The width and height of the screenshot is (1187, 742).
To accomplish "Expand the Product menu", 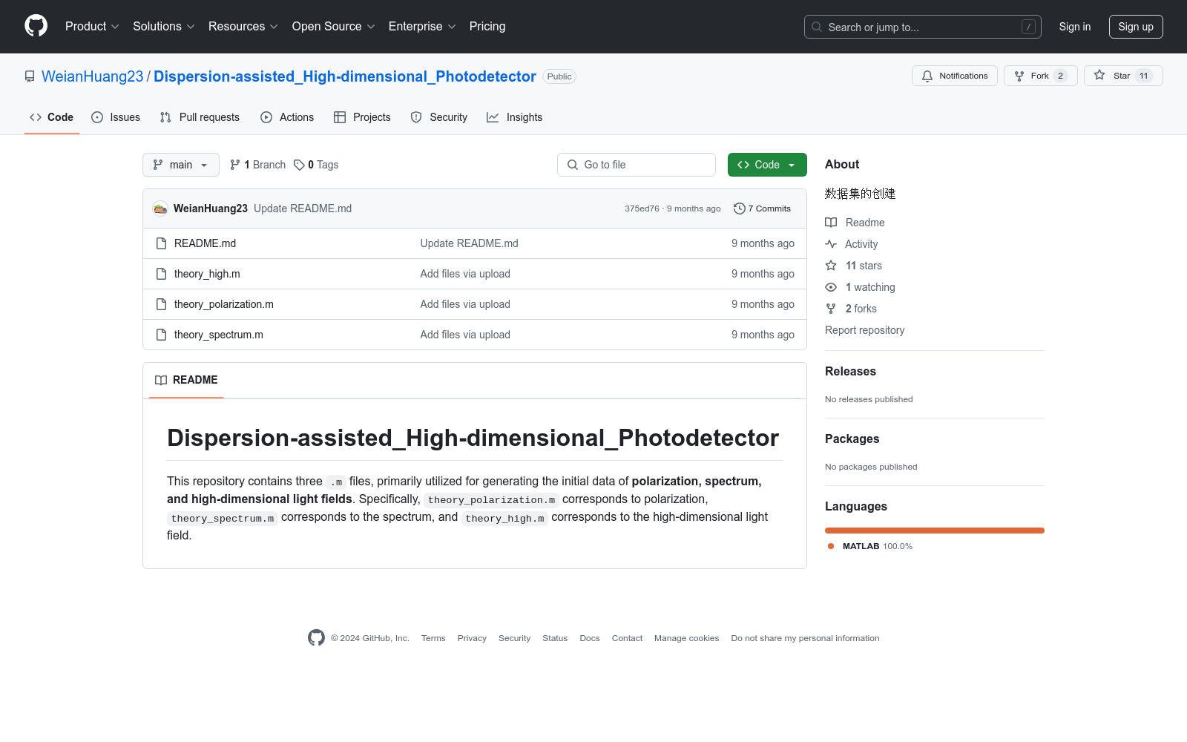I will point(92,26).
